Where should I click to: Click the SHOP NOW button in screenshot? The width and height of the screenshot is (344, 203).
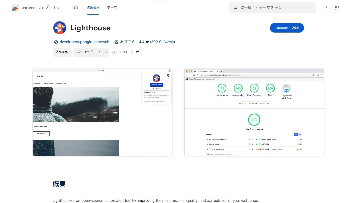[x=41, y=134]
